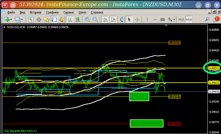The height and width of the screenshot is (134, 221).
Task: Select the cursor arrow tool
Action: 129,19
